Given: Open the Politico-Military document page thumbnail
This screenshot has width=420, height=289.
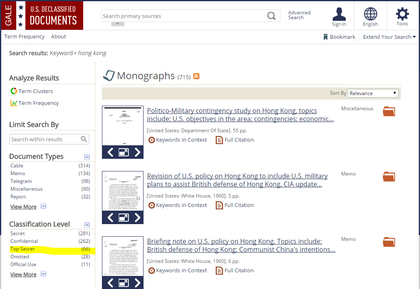Looking at the screenshot, I should (123, 126).
